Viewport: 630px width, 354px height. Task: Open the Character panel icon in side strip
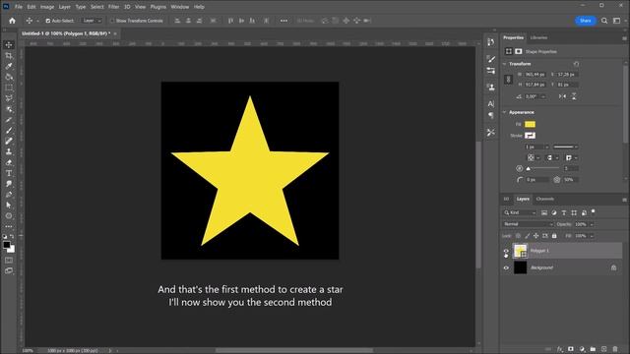(491, 104)
